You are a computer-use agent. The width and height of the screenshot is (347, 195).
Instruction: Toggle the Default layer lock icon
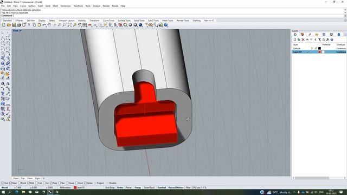click(316, 48)
